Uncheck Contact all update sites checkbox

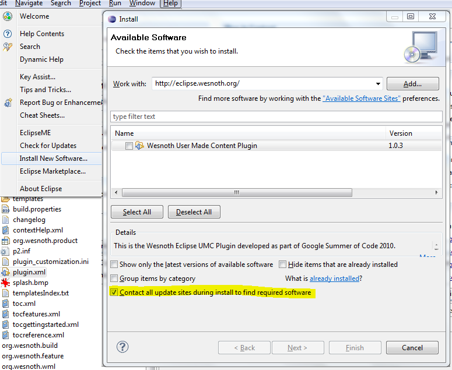click(x=114, y=293)
